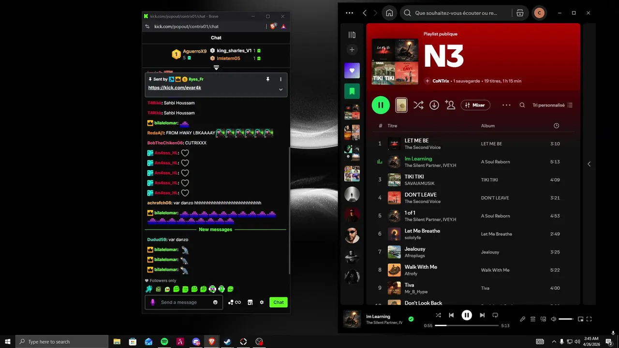Click the Mixer button
The width and height of the screenshot is (619, 348).
(x=475, y=105)
